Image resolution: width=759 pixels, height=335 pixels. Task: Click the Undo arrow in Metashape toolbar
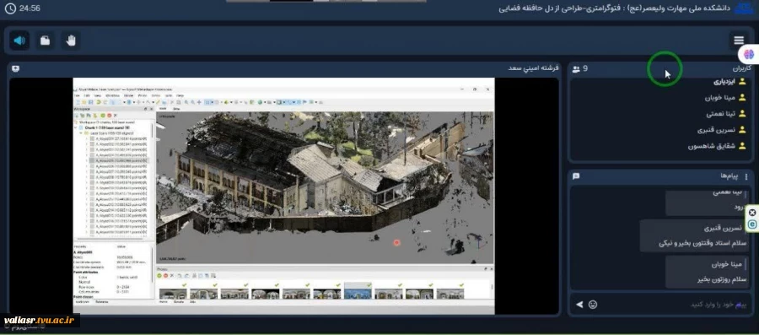point(99,102)
